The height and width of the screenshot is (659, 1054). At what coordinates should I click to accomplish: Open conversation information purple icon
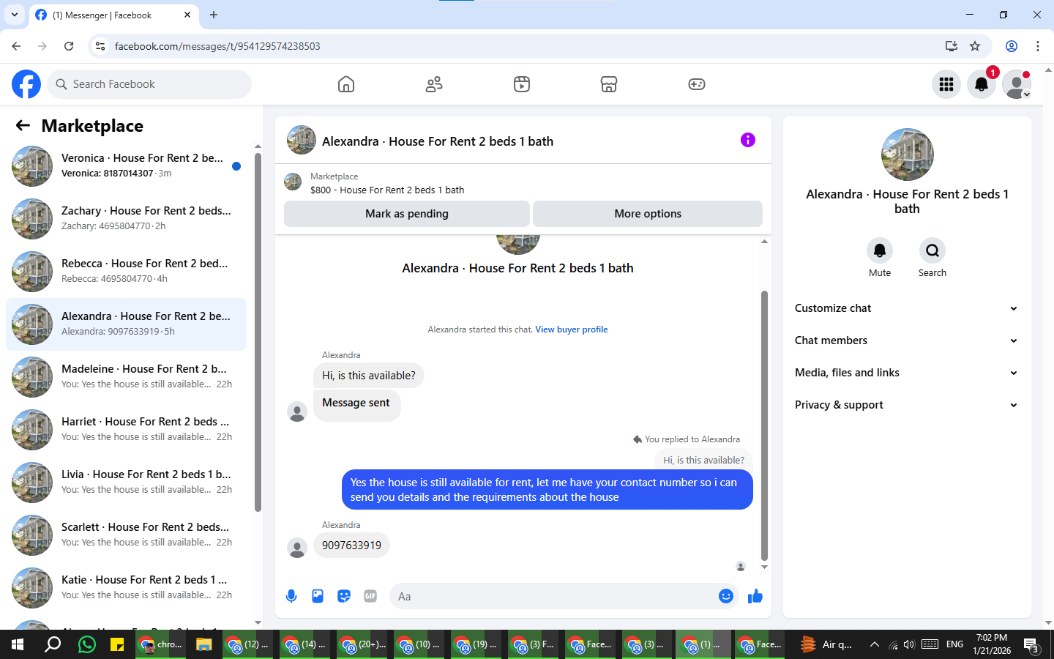[747, 140]
